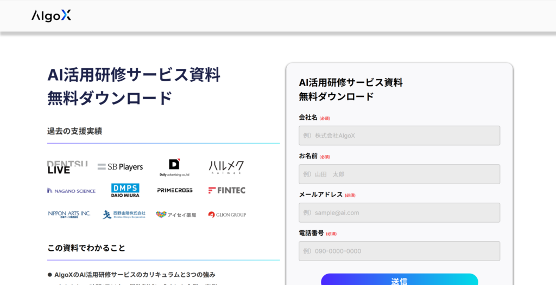Select the 過去の支援実績 section heading
The width and height of the screenshot is (556, 285).
pyautogui.click(x=74, y=131)
